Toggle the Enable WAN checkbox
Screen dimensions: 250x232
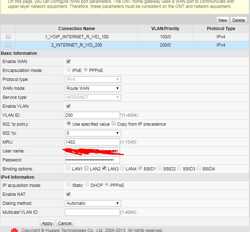coord(68,61)
